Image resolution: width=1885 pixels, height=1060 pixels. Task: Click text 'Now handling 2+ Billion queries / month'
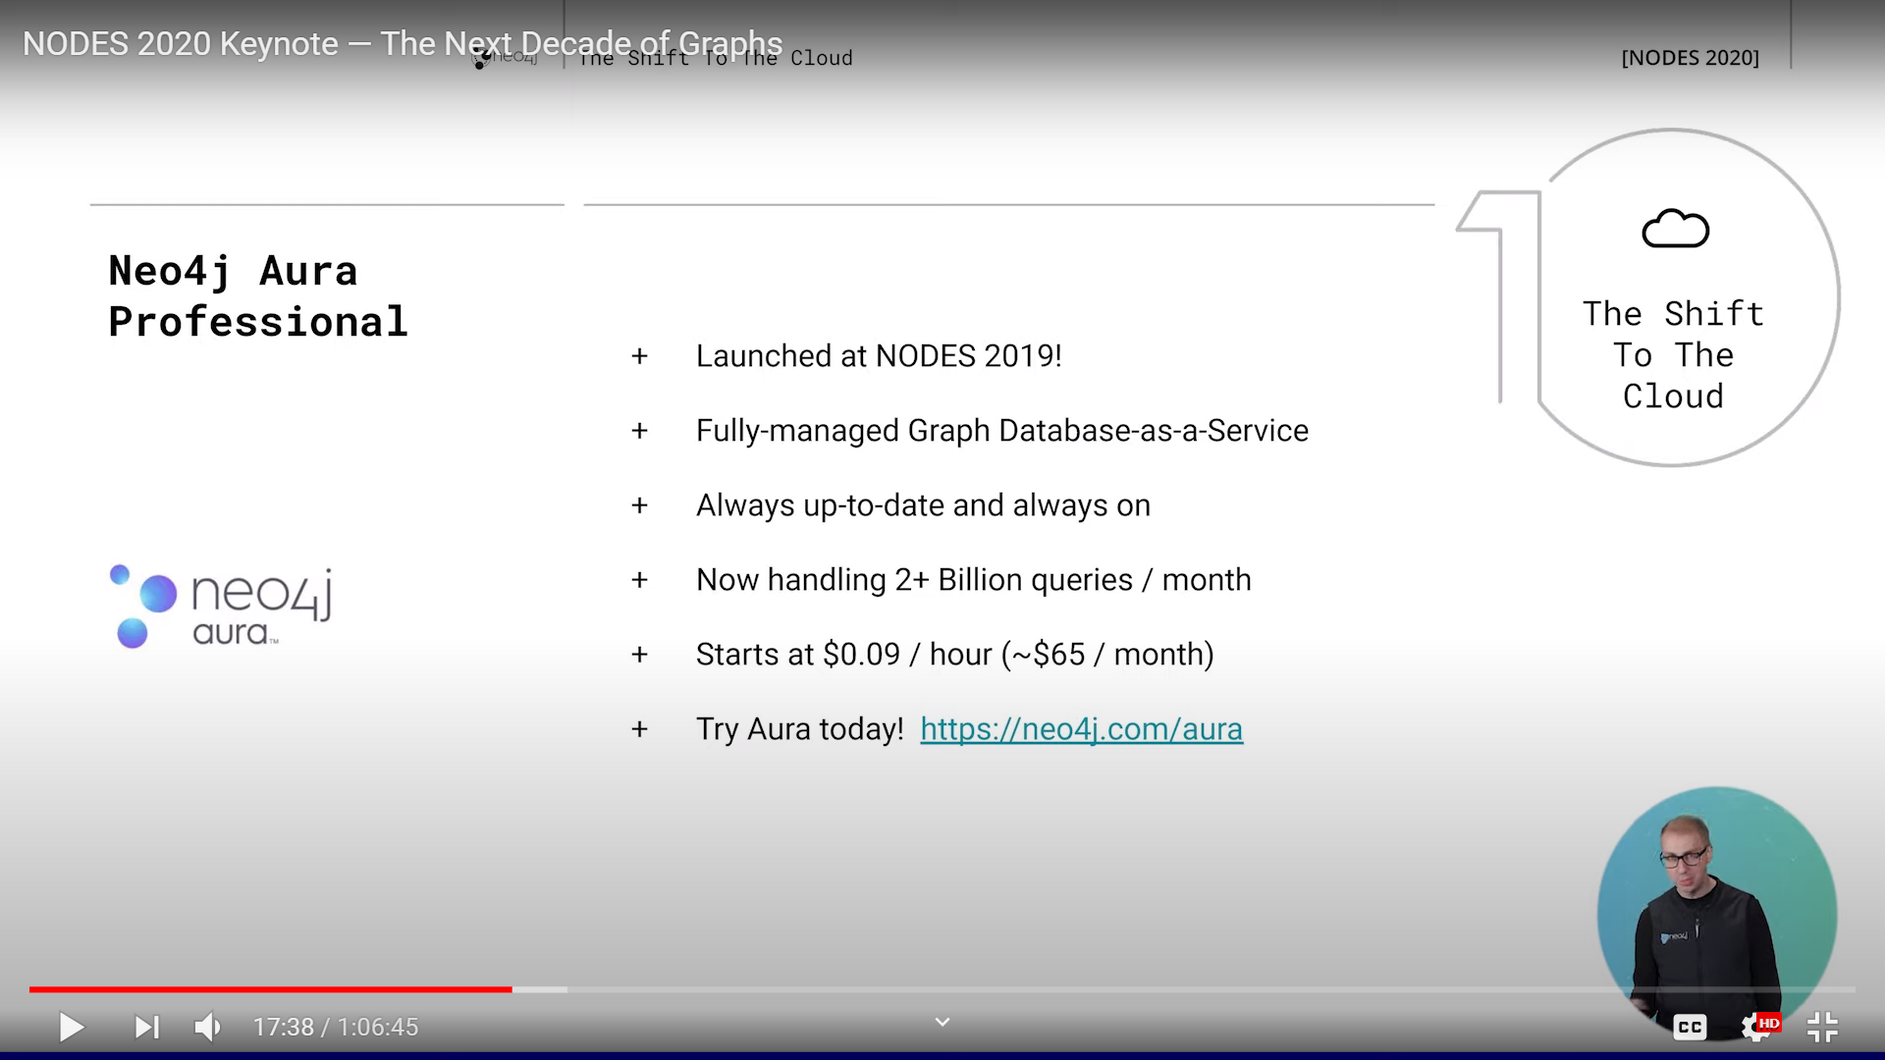click(x=974, y=580)
